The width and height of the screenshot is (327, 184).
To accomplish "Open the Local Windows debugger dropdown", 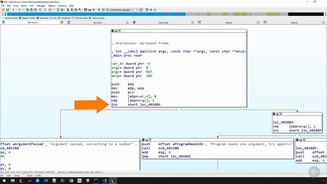I will point(122,10).
